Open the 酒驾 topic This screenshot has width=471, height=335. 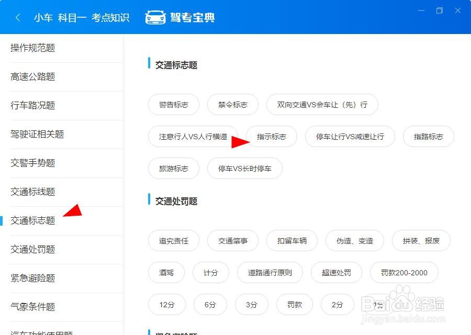[166, 273]
